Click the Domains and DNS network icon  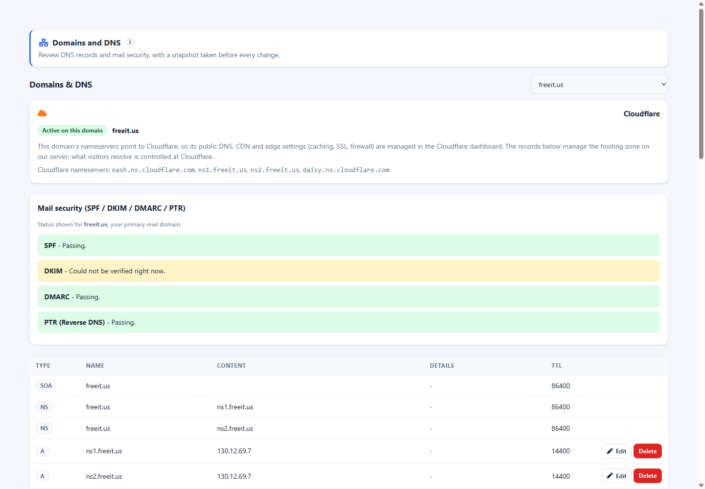44,43
